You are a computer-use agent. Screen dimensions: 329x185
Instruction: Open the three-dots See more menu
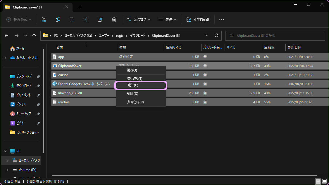point(221,20)
